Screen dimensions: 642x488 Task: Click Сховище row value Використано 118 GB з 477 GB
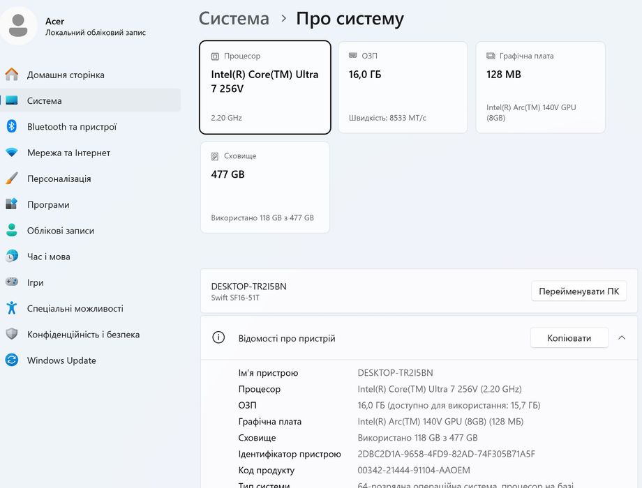point(417,438)
